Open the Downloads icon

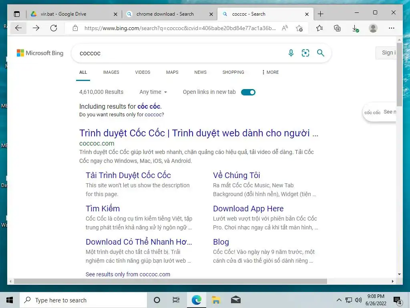356,28
